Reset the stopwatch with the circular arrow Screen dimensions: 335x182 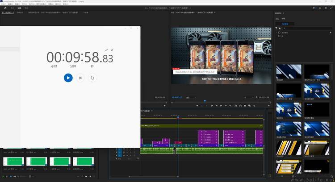pyautogui.click(x=92, y=78)
